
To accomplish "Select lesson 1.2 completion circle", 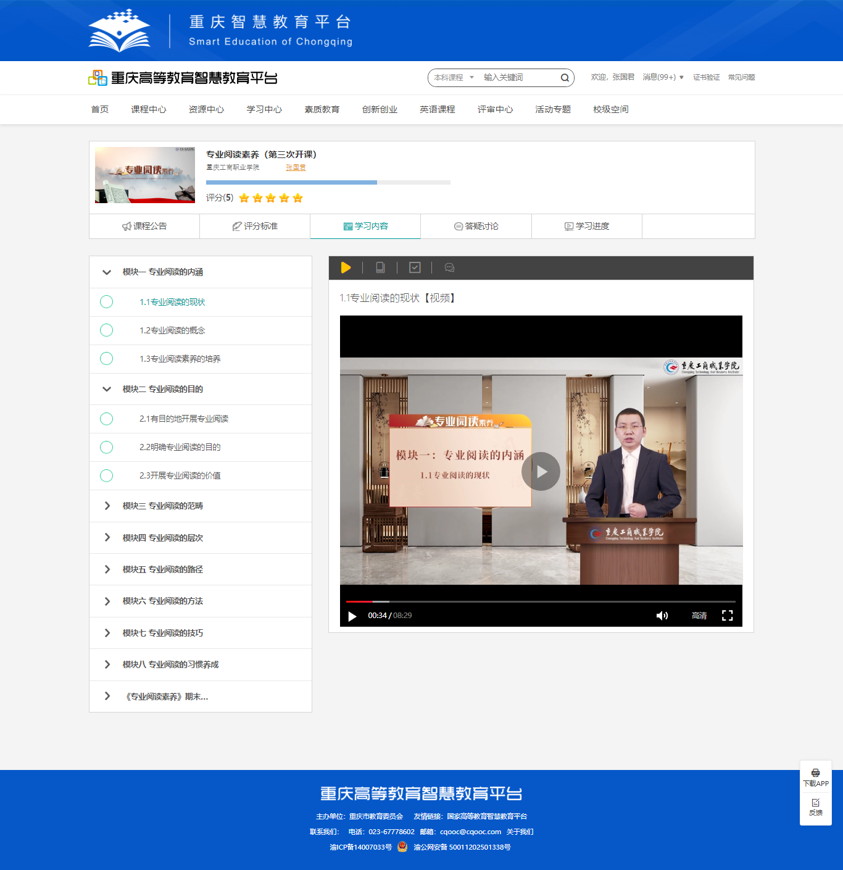I will pos(107,330).
